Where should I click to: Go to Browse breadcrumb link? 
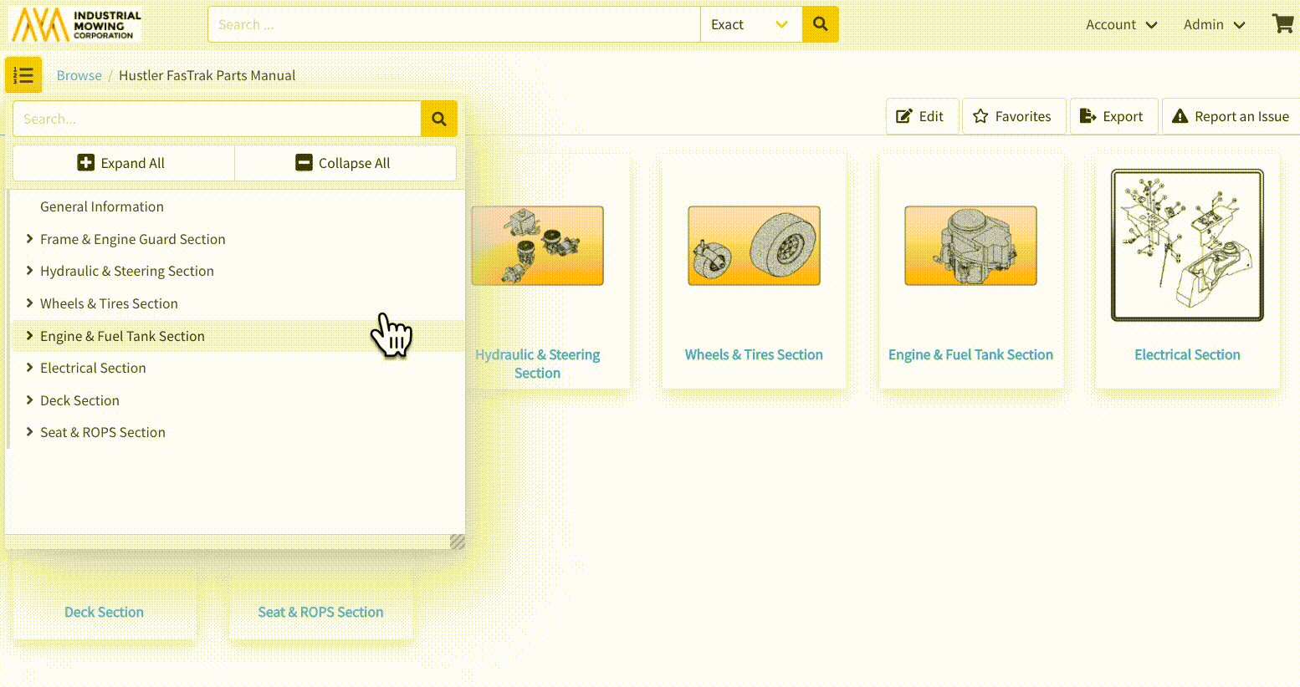(x=79, y=75)
